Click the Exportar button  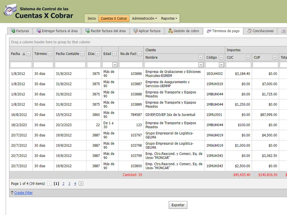[x=178, y=205]
